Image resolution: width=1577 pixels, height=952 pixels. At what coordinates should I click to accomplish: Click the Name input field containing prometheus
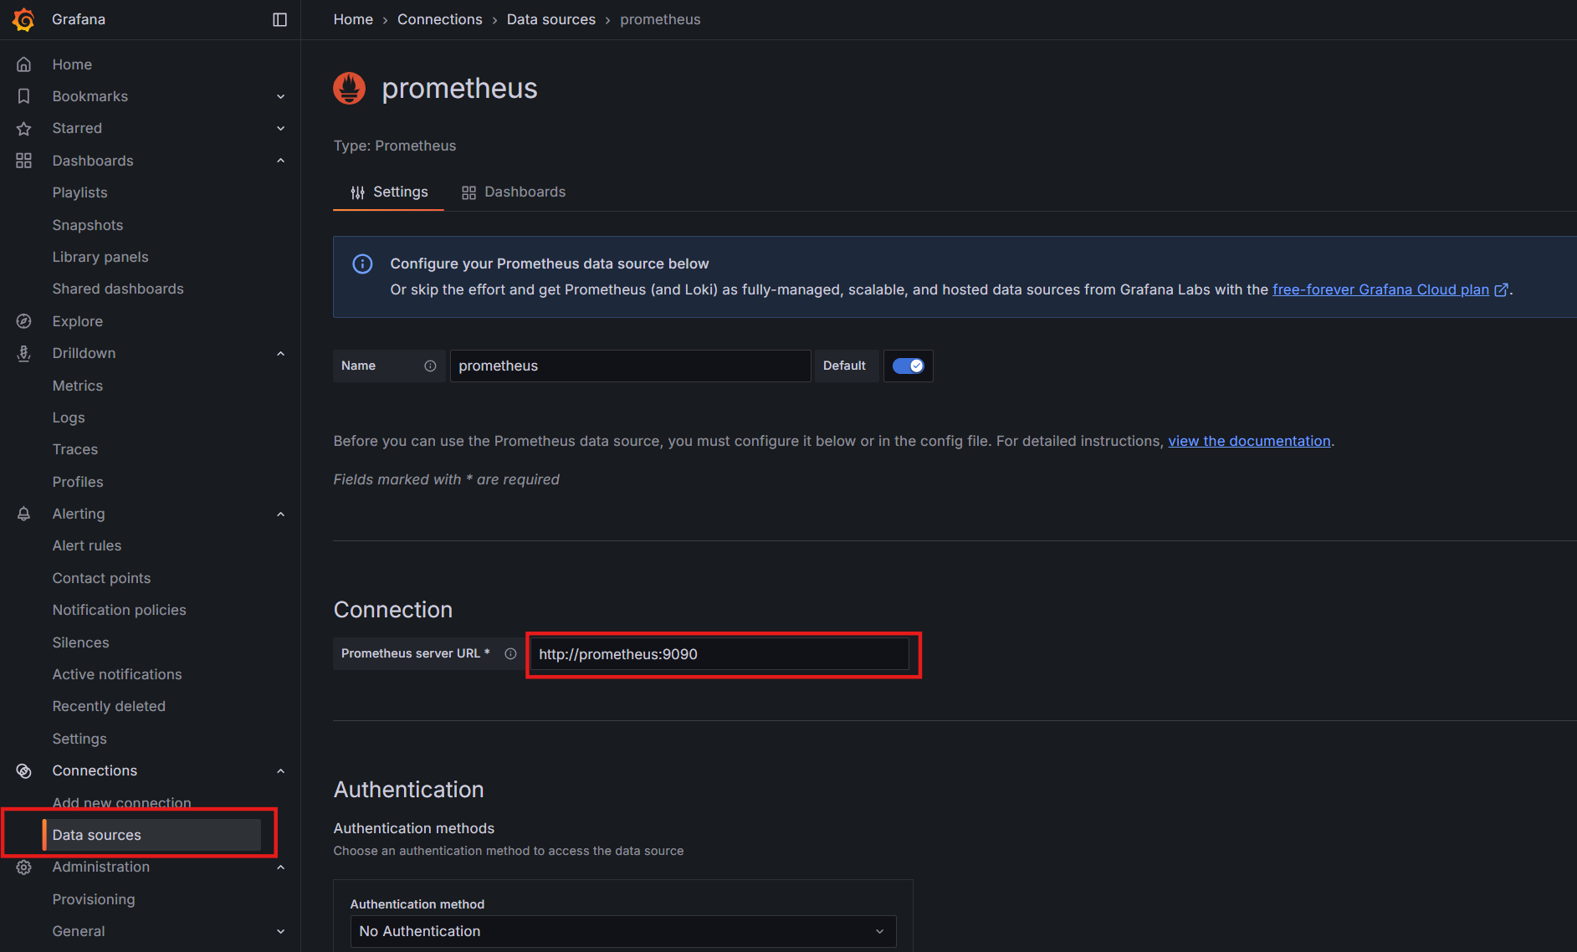[x=630, y=366]
